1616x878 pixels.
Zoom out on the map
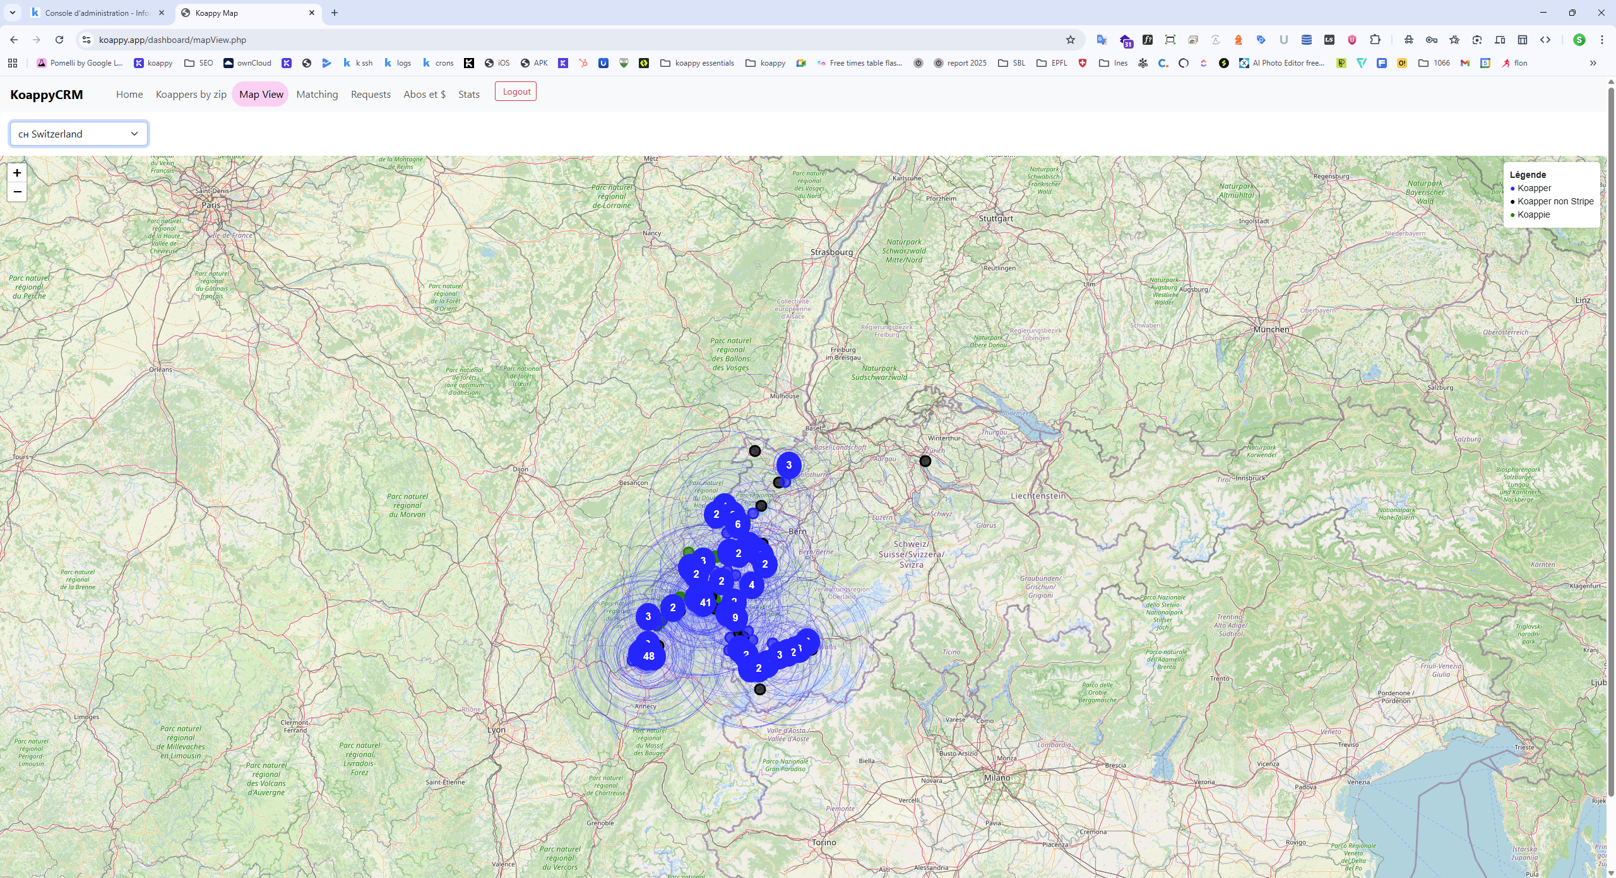pos(17,192)
